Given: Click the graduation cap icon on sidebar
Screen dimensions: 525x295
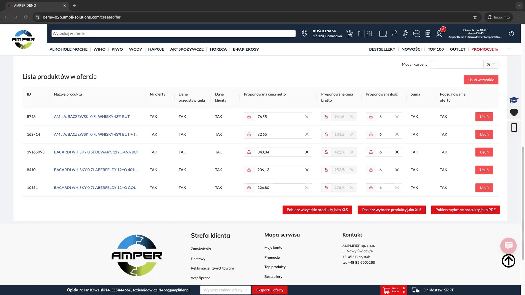Looking at the screenshot, I should [514, 100].
